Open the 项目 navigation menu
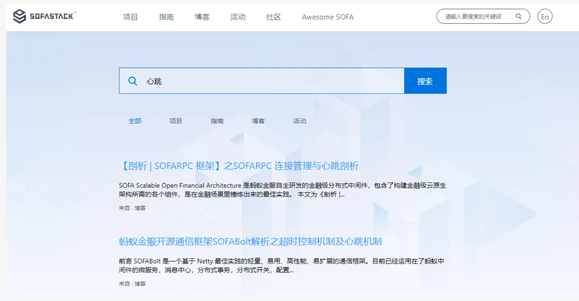This screenshot has width=579, height=301. (130, 17)
